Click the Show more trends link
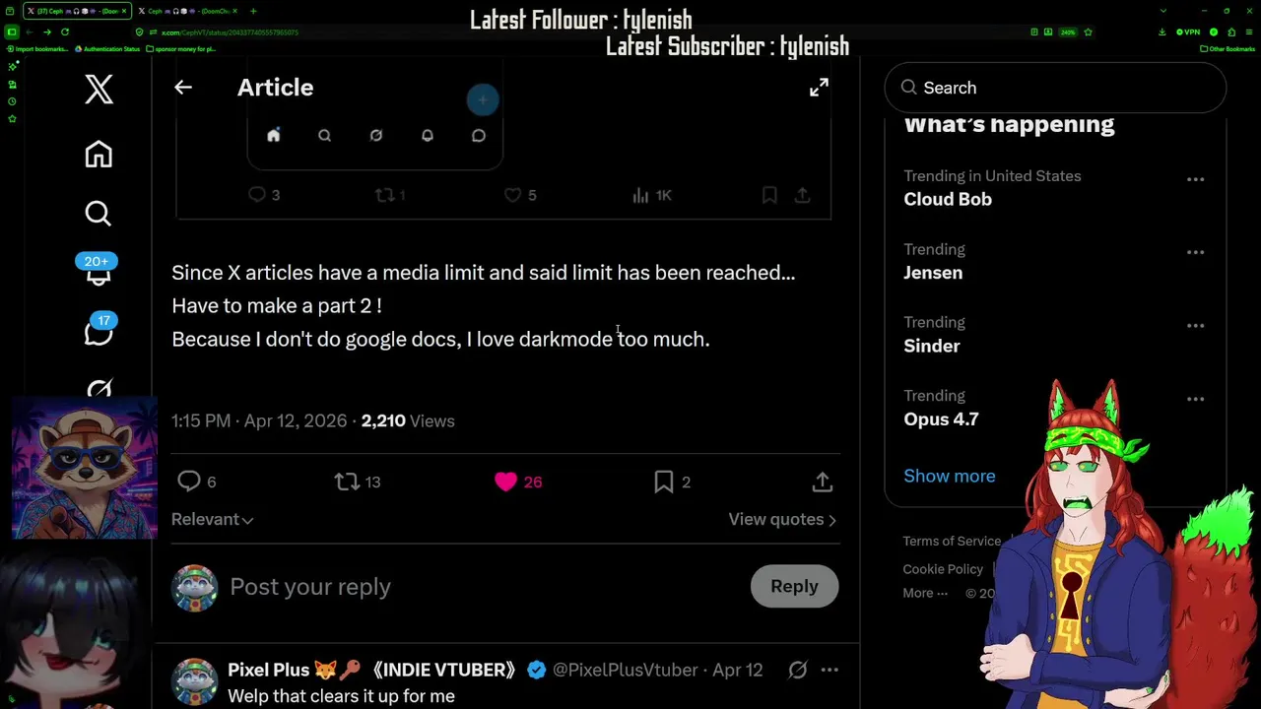Viewport: 1261px width, 709px height. point(949,476)
